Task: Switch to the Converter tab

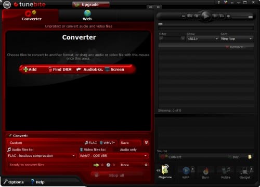Action: tap(31, 16)
